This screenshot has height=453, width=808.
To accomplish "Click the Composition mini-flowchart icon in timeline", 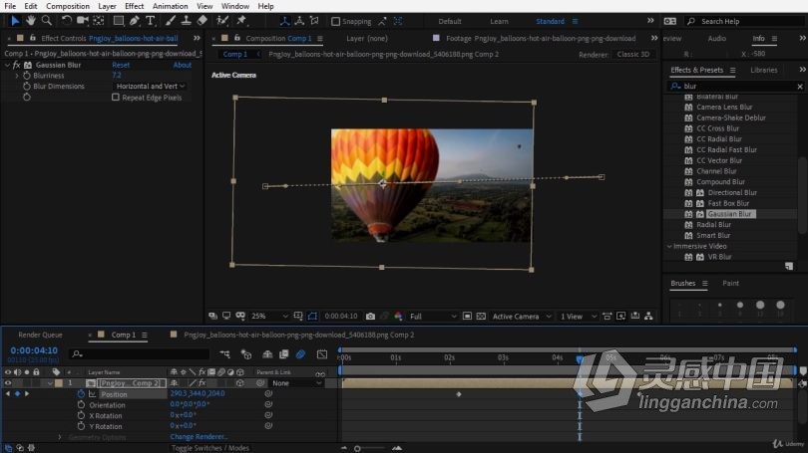I will pos(225,354).
